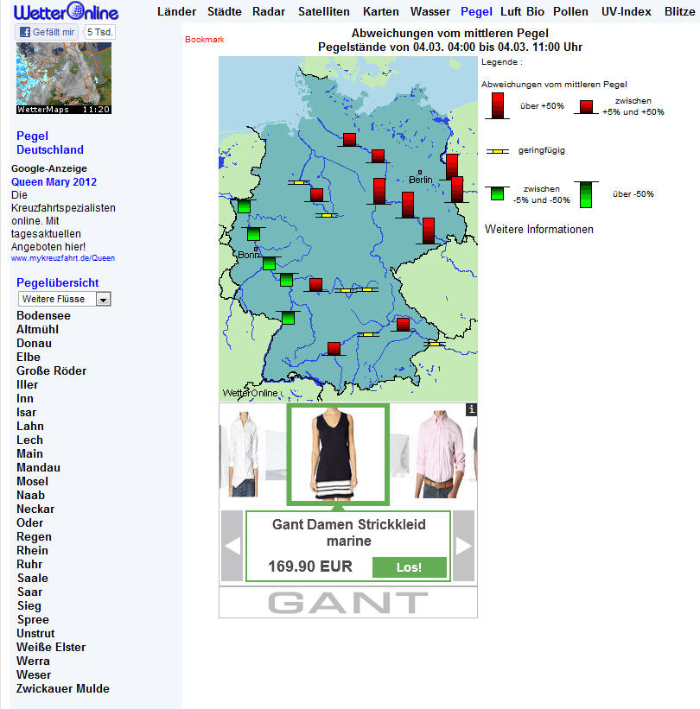Open the Neckar gauge link
Image resolution: width=700 pixels, height=709 pixels.
[35, 510]
